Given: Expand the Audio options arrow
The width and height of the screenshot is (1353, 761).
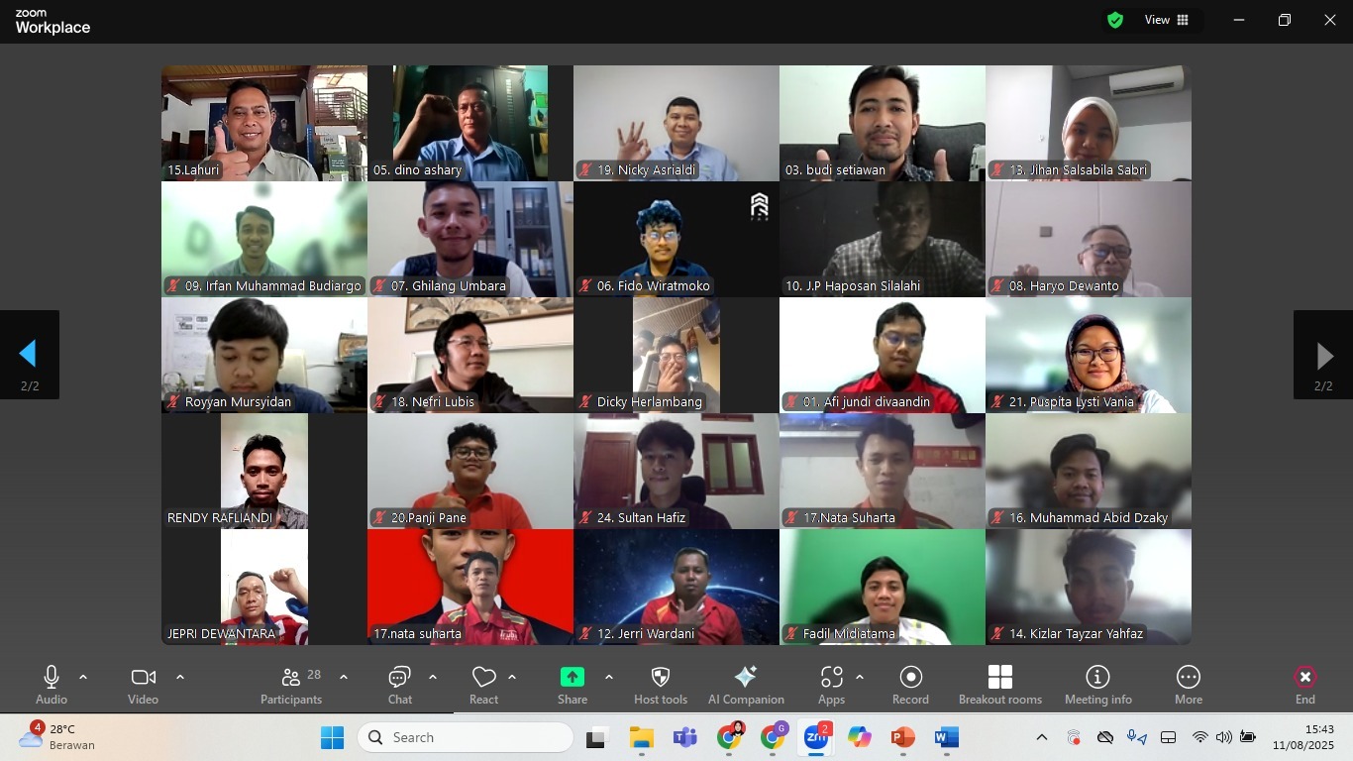Looking at the screenshot, I should (83, 678).
